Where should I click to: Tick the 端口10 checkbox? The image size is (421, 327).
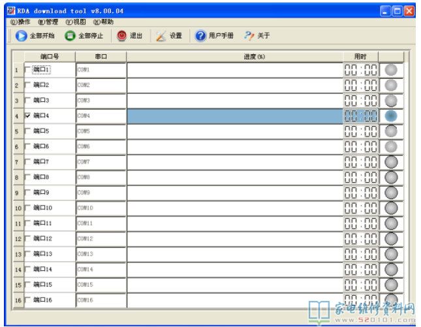(x=27, y=208)
